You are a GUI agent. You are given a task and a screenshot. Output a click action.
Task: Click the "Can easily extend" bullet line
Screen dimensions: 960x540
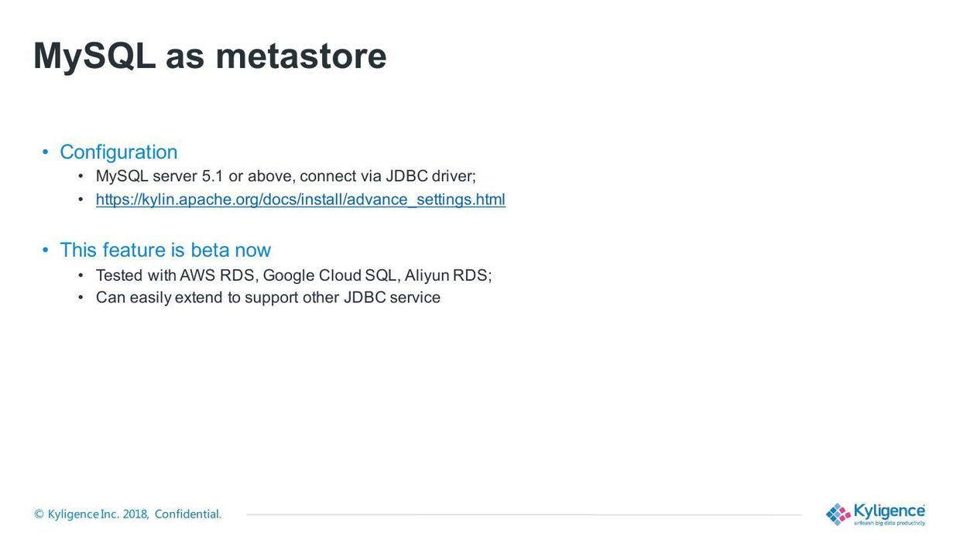268,298
